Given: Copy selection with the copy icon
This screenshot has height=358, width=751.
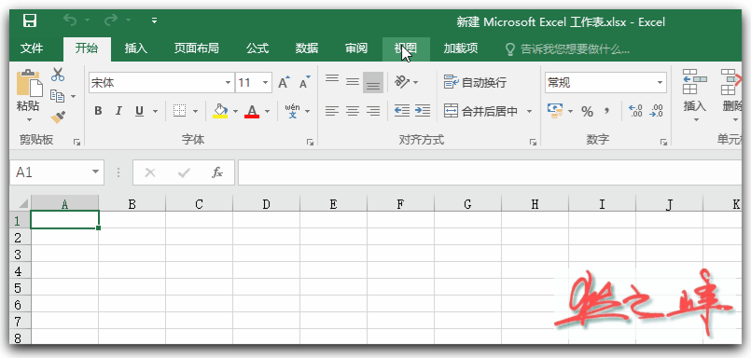Looking at the screenshot, I should (58, 96).
